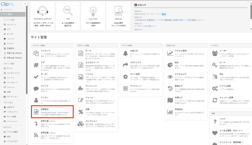Screen dimensions: 252x145
Task: Click the 監査ログ history clock icon
Action: 170,89
